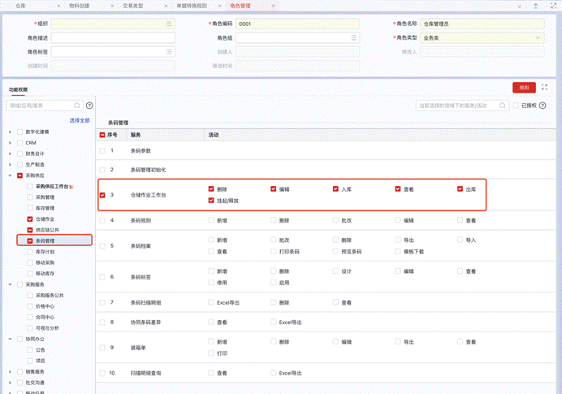562x394 pixels.
Task: Switch to the 交易类型 tab
Action: [132, 5]
